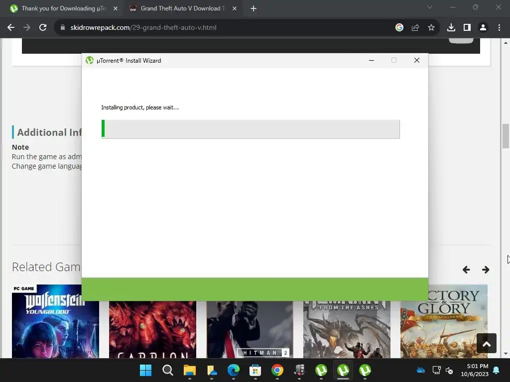Screen dimensions: 510x382
Task: Toggle the Chrome side panel
Action: coord(467,28)
